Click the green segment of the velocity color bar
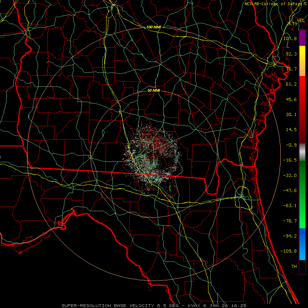 302,194
